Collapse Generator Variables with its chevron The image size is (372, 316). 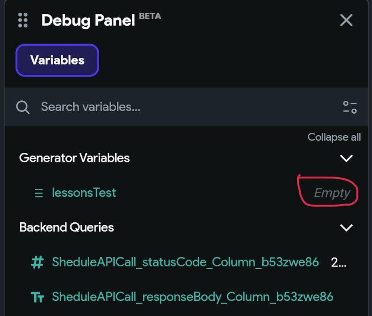pos(346,158)
